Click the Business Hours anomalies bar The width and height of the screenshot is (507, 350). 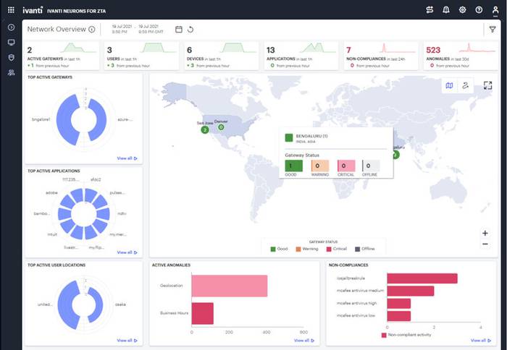click(202, 313)
